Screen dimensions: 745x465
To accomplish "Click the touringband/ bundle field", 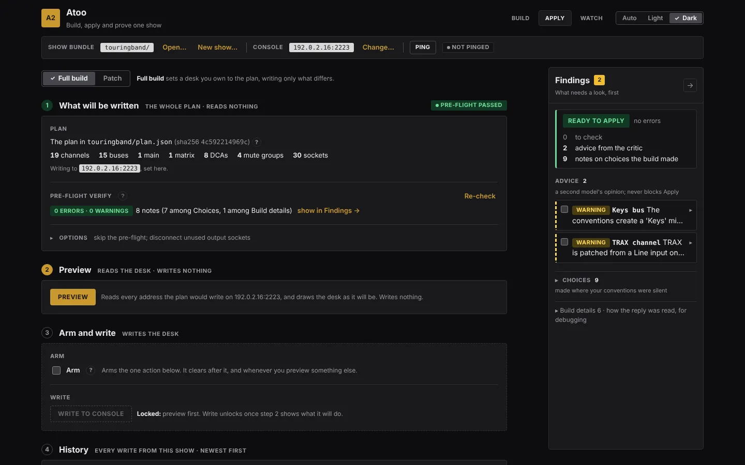I will pos(127,48).
